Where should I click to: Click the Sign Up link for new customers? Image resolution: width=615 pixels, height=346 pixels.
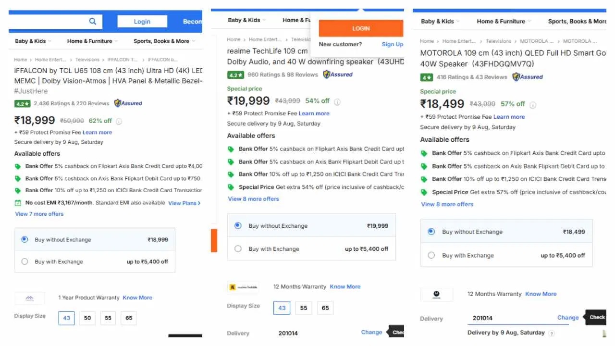393,44
